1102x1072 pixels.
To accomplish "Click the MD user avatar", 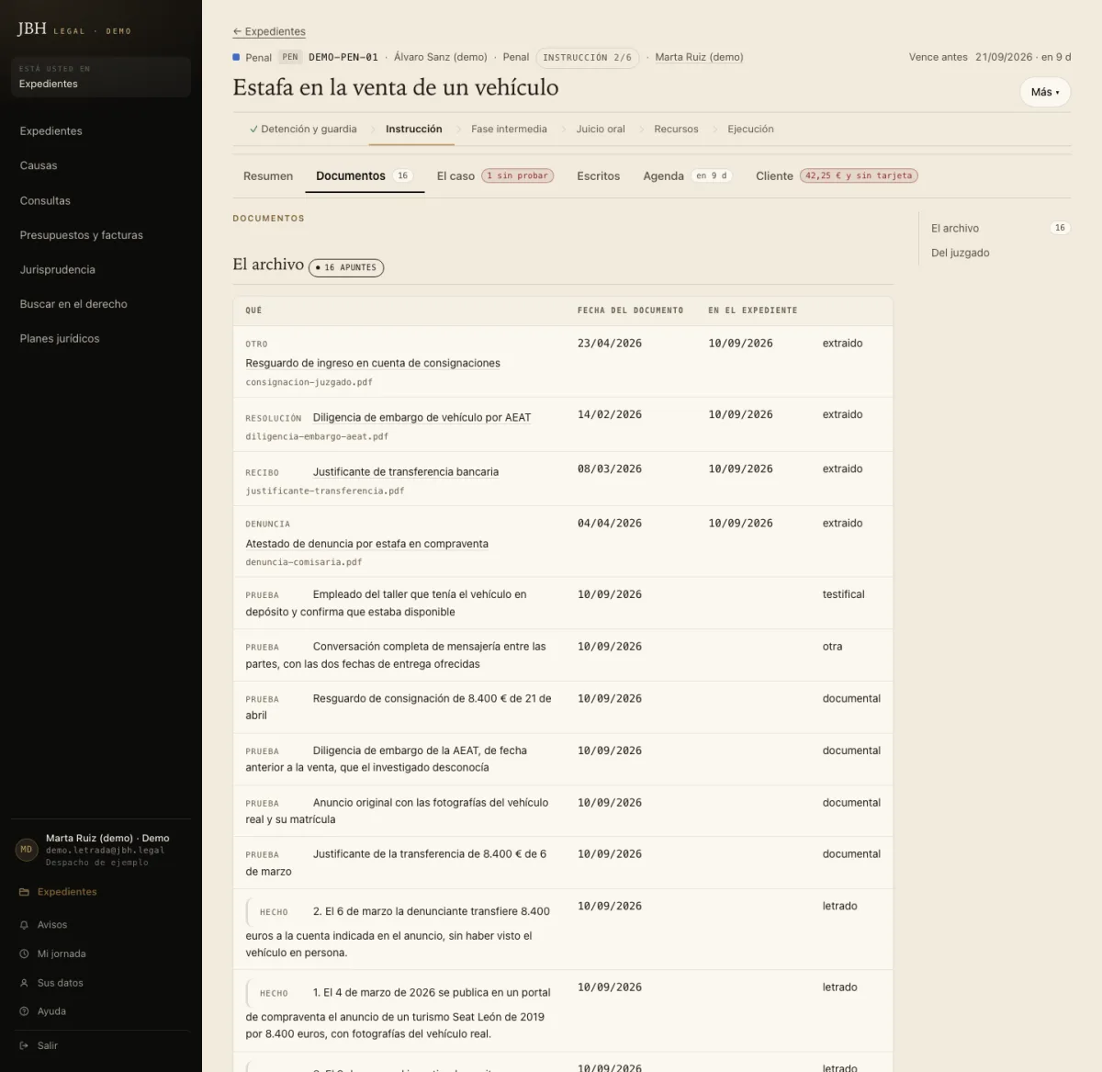I will [27, 850].
